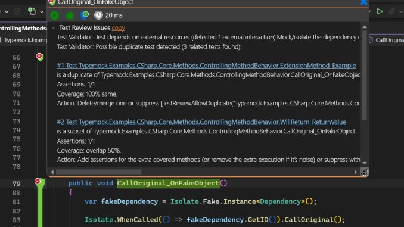Select the ControllingMethods editor tab

tap(23, 28)
